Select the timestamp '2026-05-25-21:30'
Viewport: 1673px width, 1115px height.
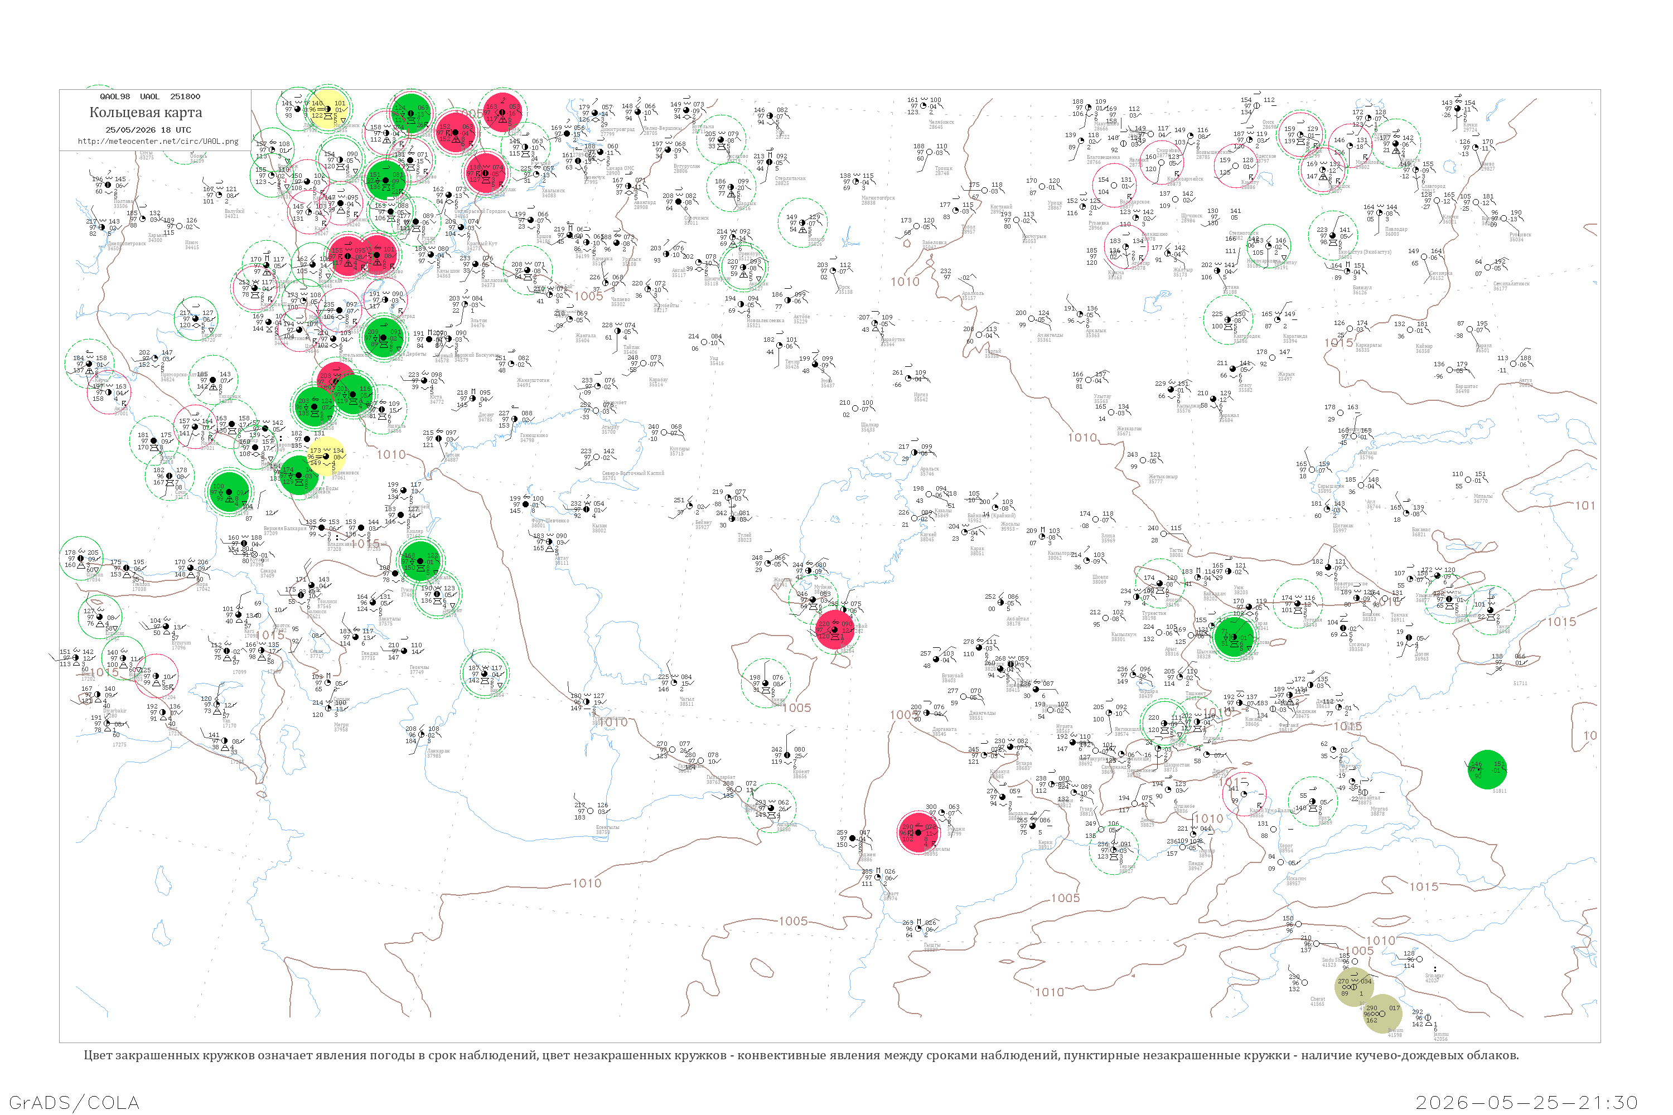click(x=1526, y=1102)
